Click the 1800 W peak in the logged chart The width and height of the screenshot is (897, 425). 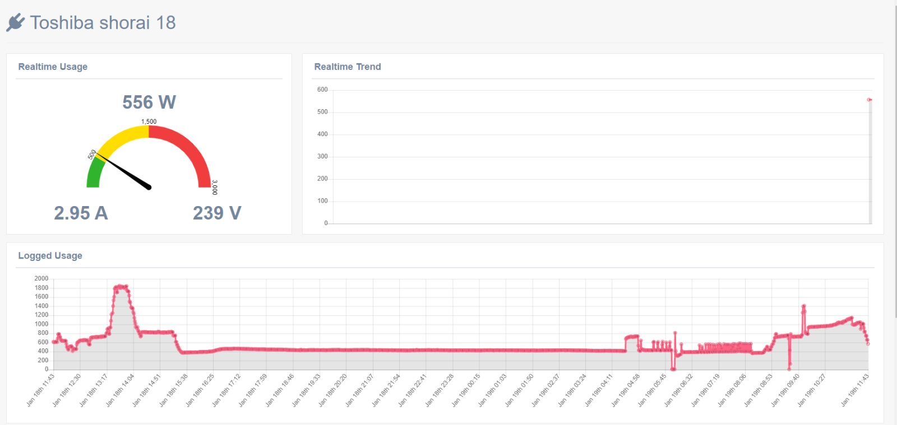pos(121,287)
